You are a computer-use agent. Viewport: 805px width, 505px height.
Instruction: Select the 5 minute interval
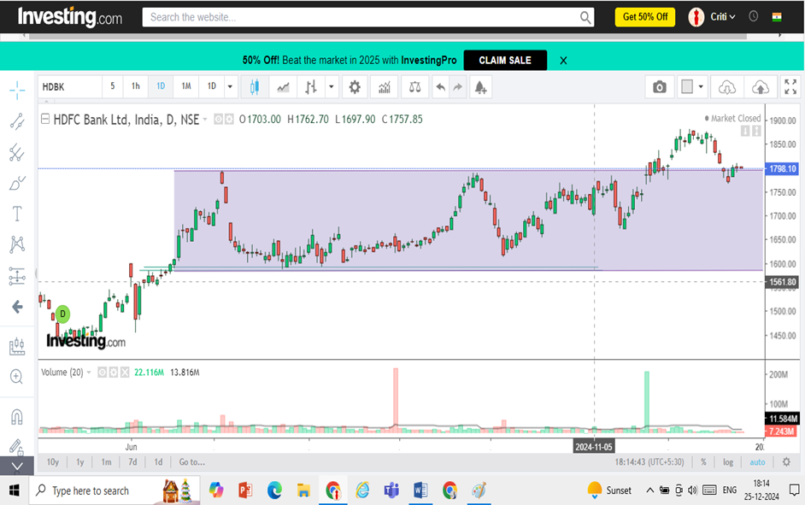[113, 86]
